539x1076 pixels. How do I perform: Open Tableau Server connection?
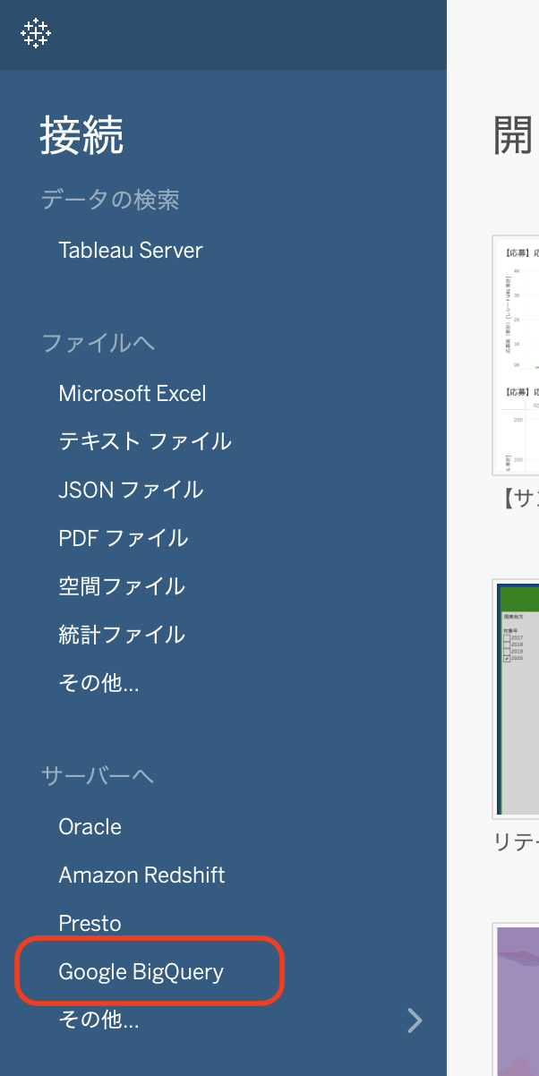[x=131, y=250]
